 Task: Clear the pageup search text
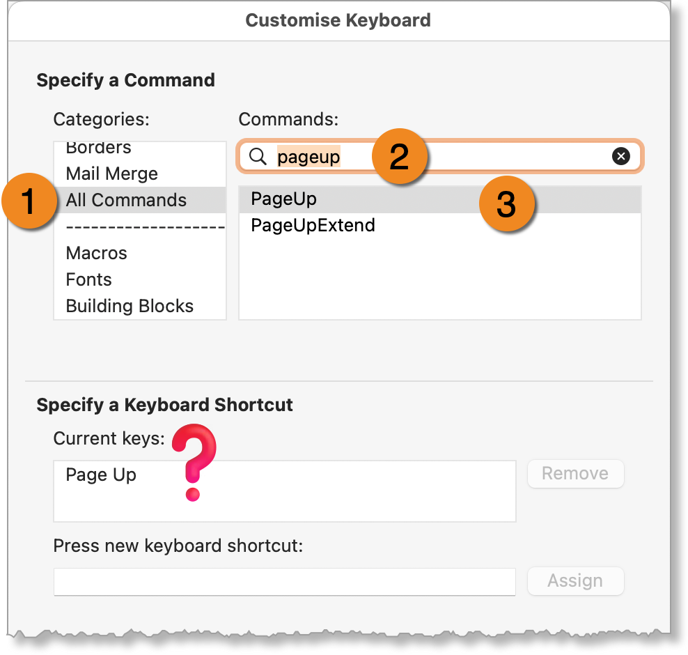[621, 156]
